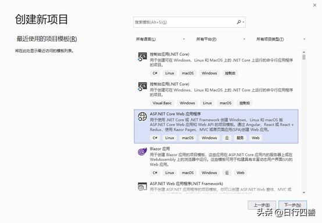Click macOS tag in Visual Basic template
Viewport: 322px width, 223px height.
pos(226,103)
